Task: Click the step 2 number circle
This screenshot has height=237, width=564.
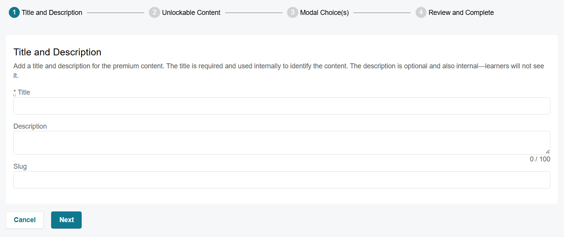Action: click(154, 13)
